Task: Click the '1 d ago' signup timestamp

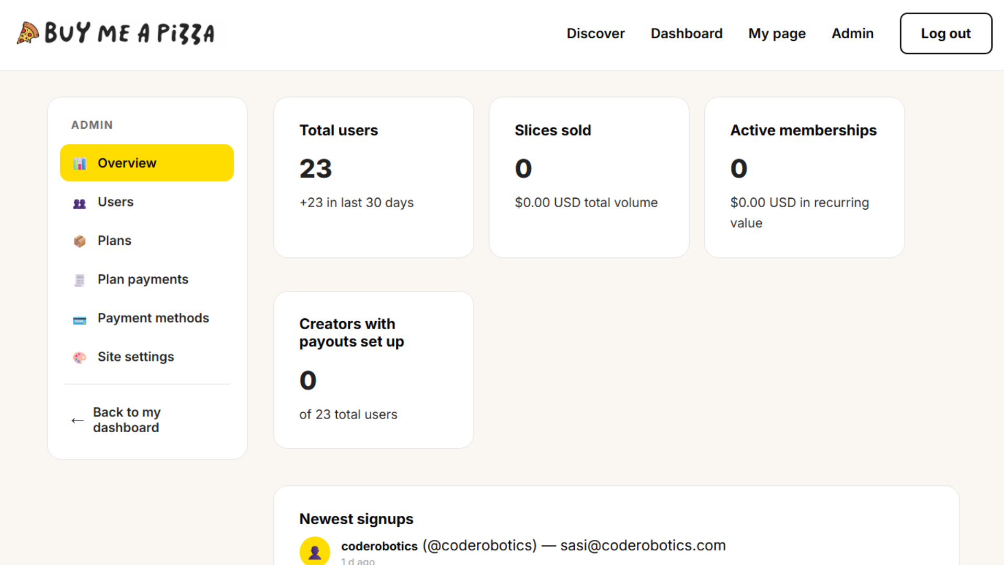Action: [358, 561]
